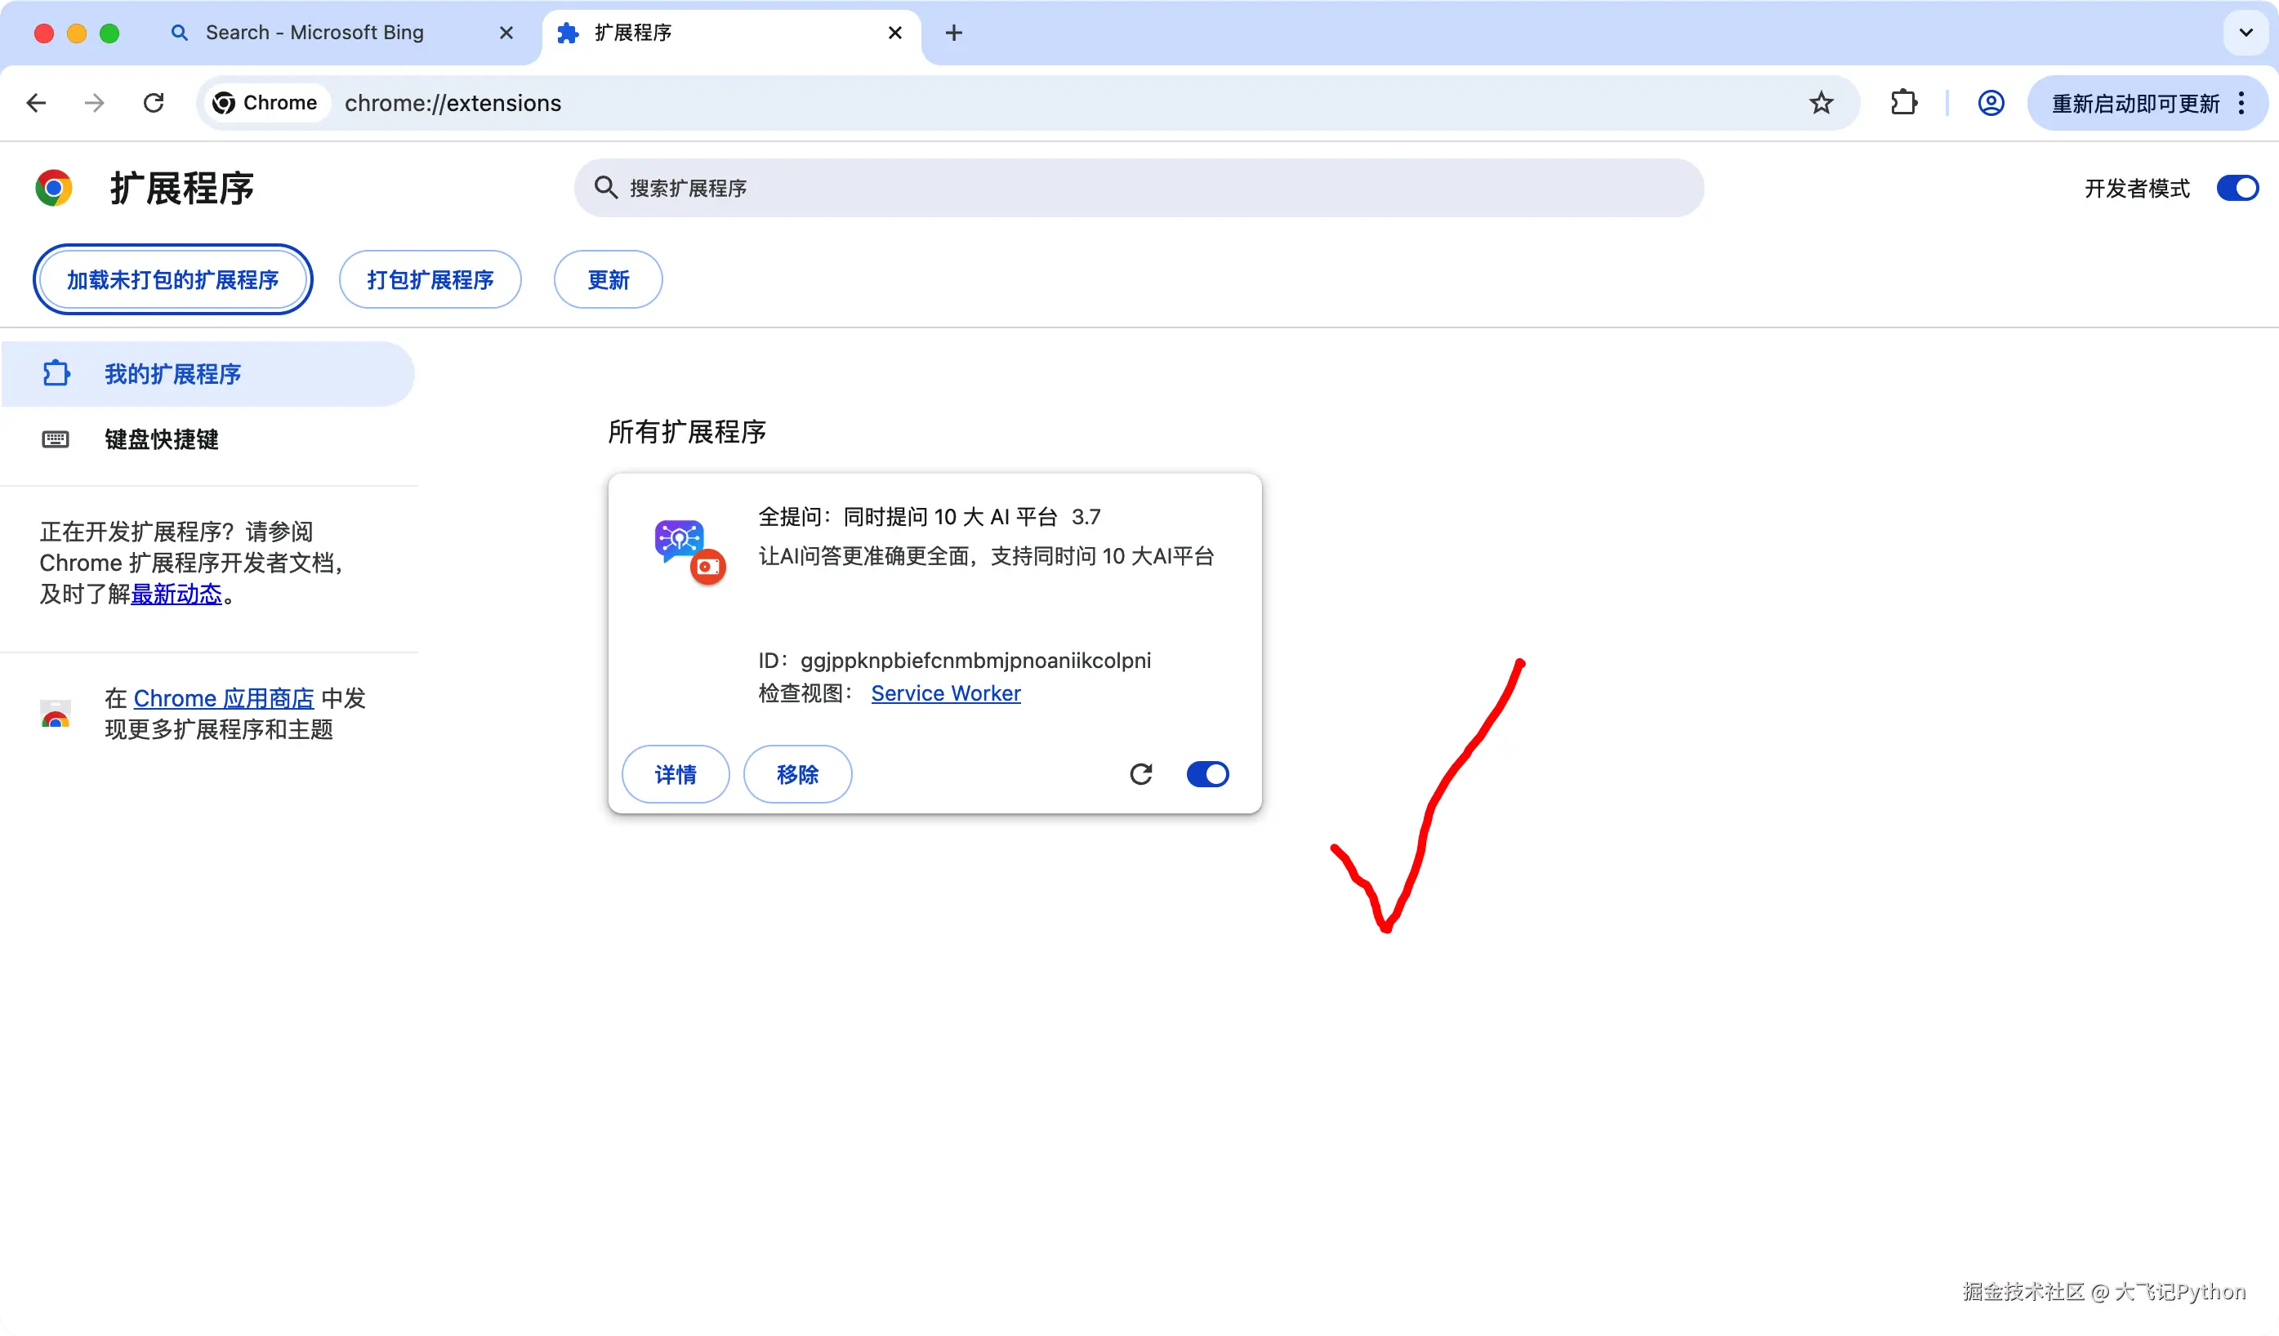Screen dimensions: 2279x1336
Task: Expand the tab search dropdown chevron
Action: 2246,33
